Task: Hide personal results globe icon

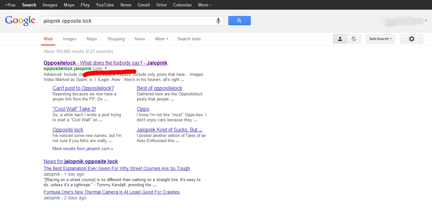Action: [354, 39]
